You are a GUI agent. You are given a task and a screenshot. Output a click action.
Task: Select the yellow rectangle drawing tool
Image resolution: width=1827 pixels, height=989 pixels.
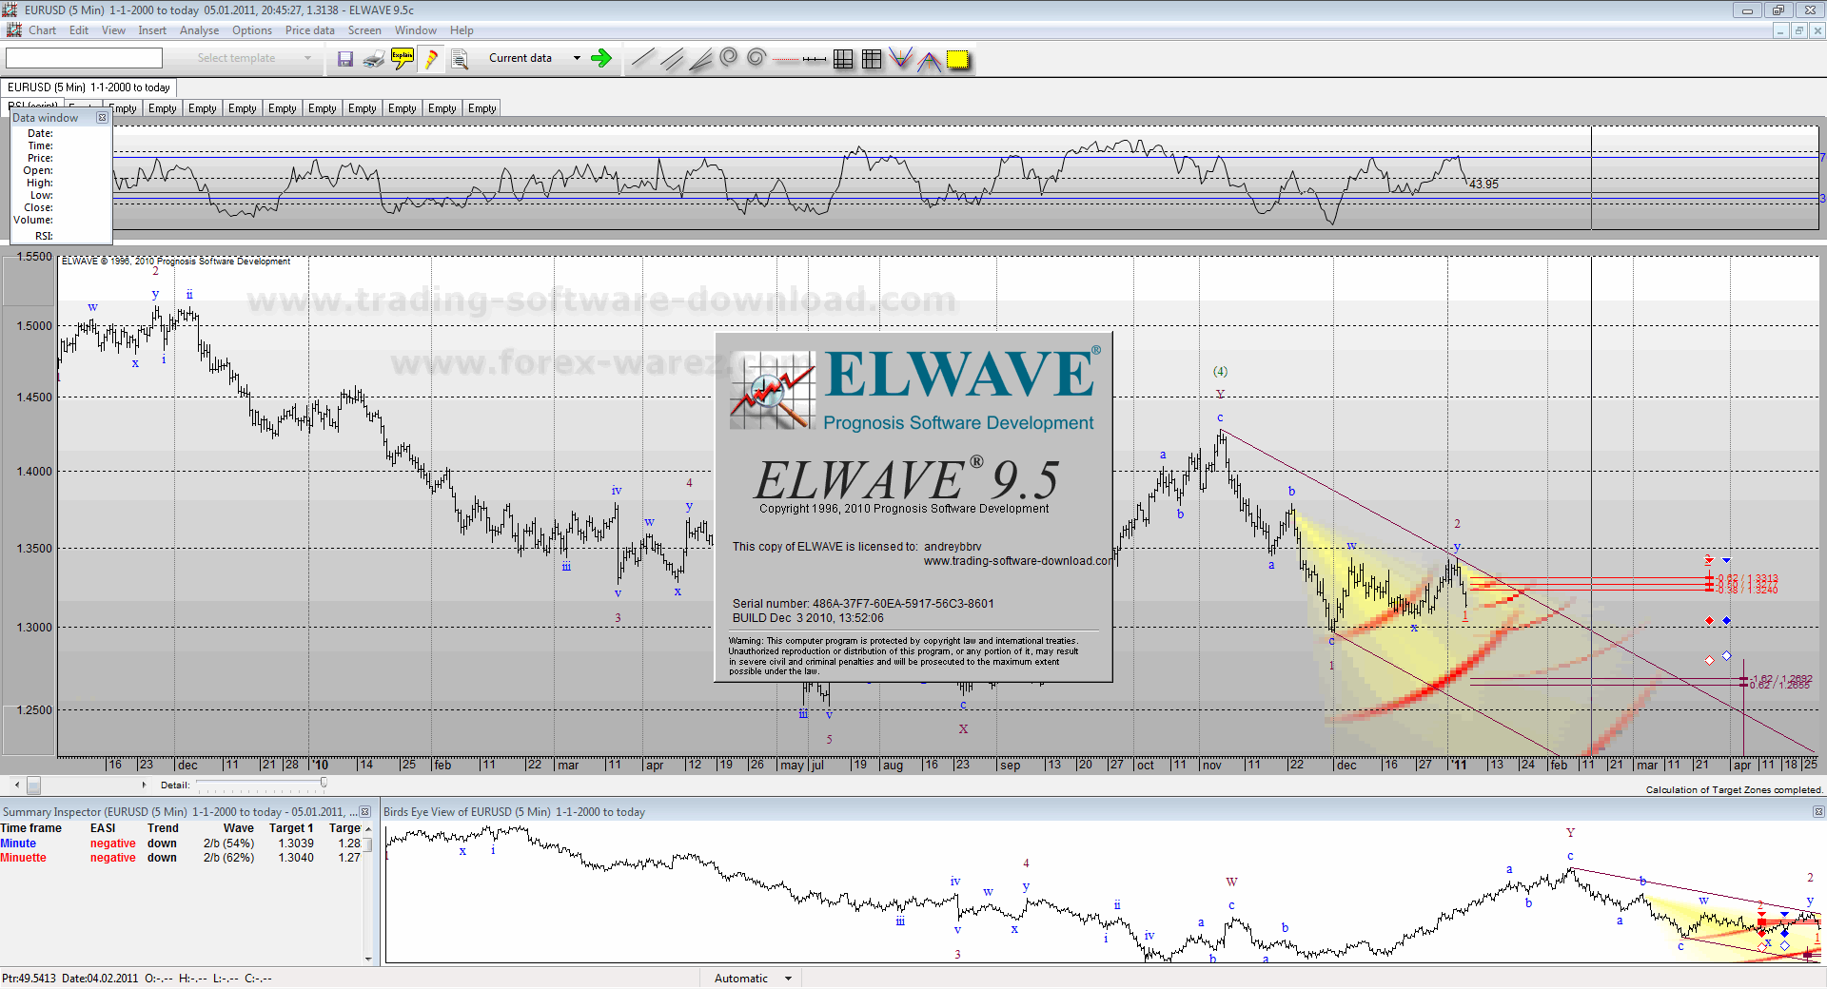[x=958, y=60]
